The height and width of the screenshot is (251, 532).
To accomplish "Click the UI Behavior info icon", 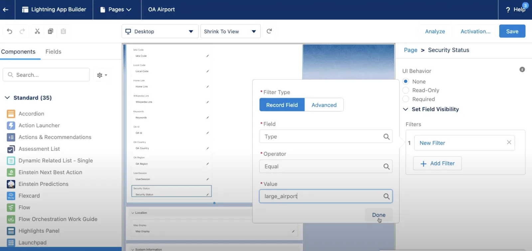I will point(522,69).
